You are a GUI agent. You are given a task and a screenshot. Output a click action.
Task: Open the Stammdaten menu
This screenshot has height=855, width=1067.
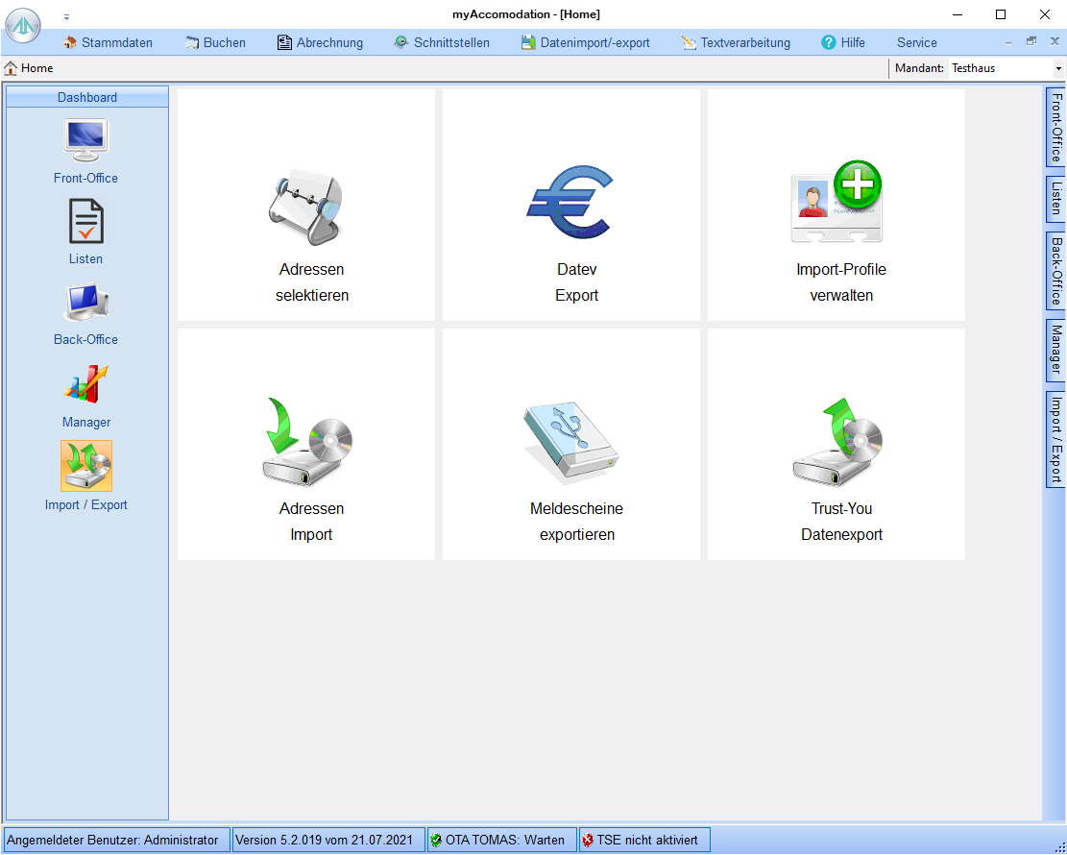(108, 42)
